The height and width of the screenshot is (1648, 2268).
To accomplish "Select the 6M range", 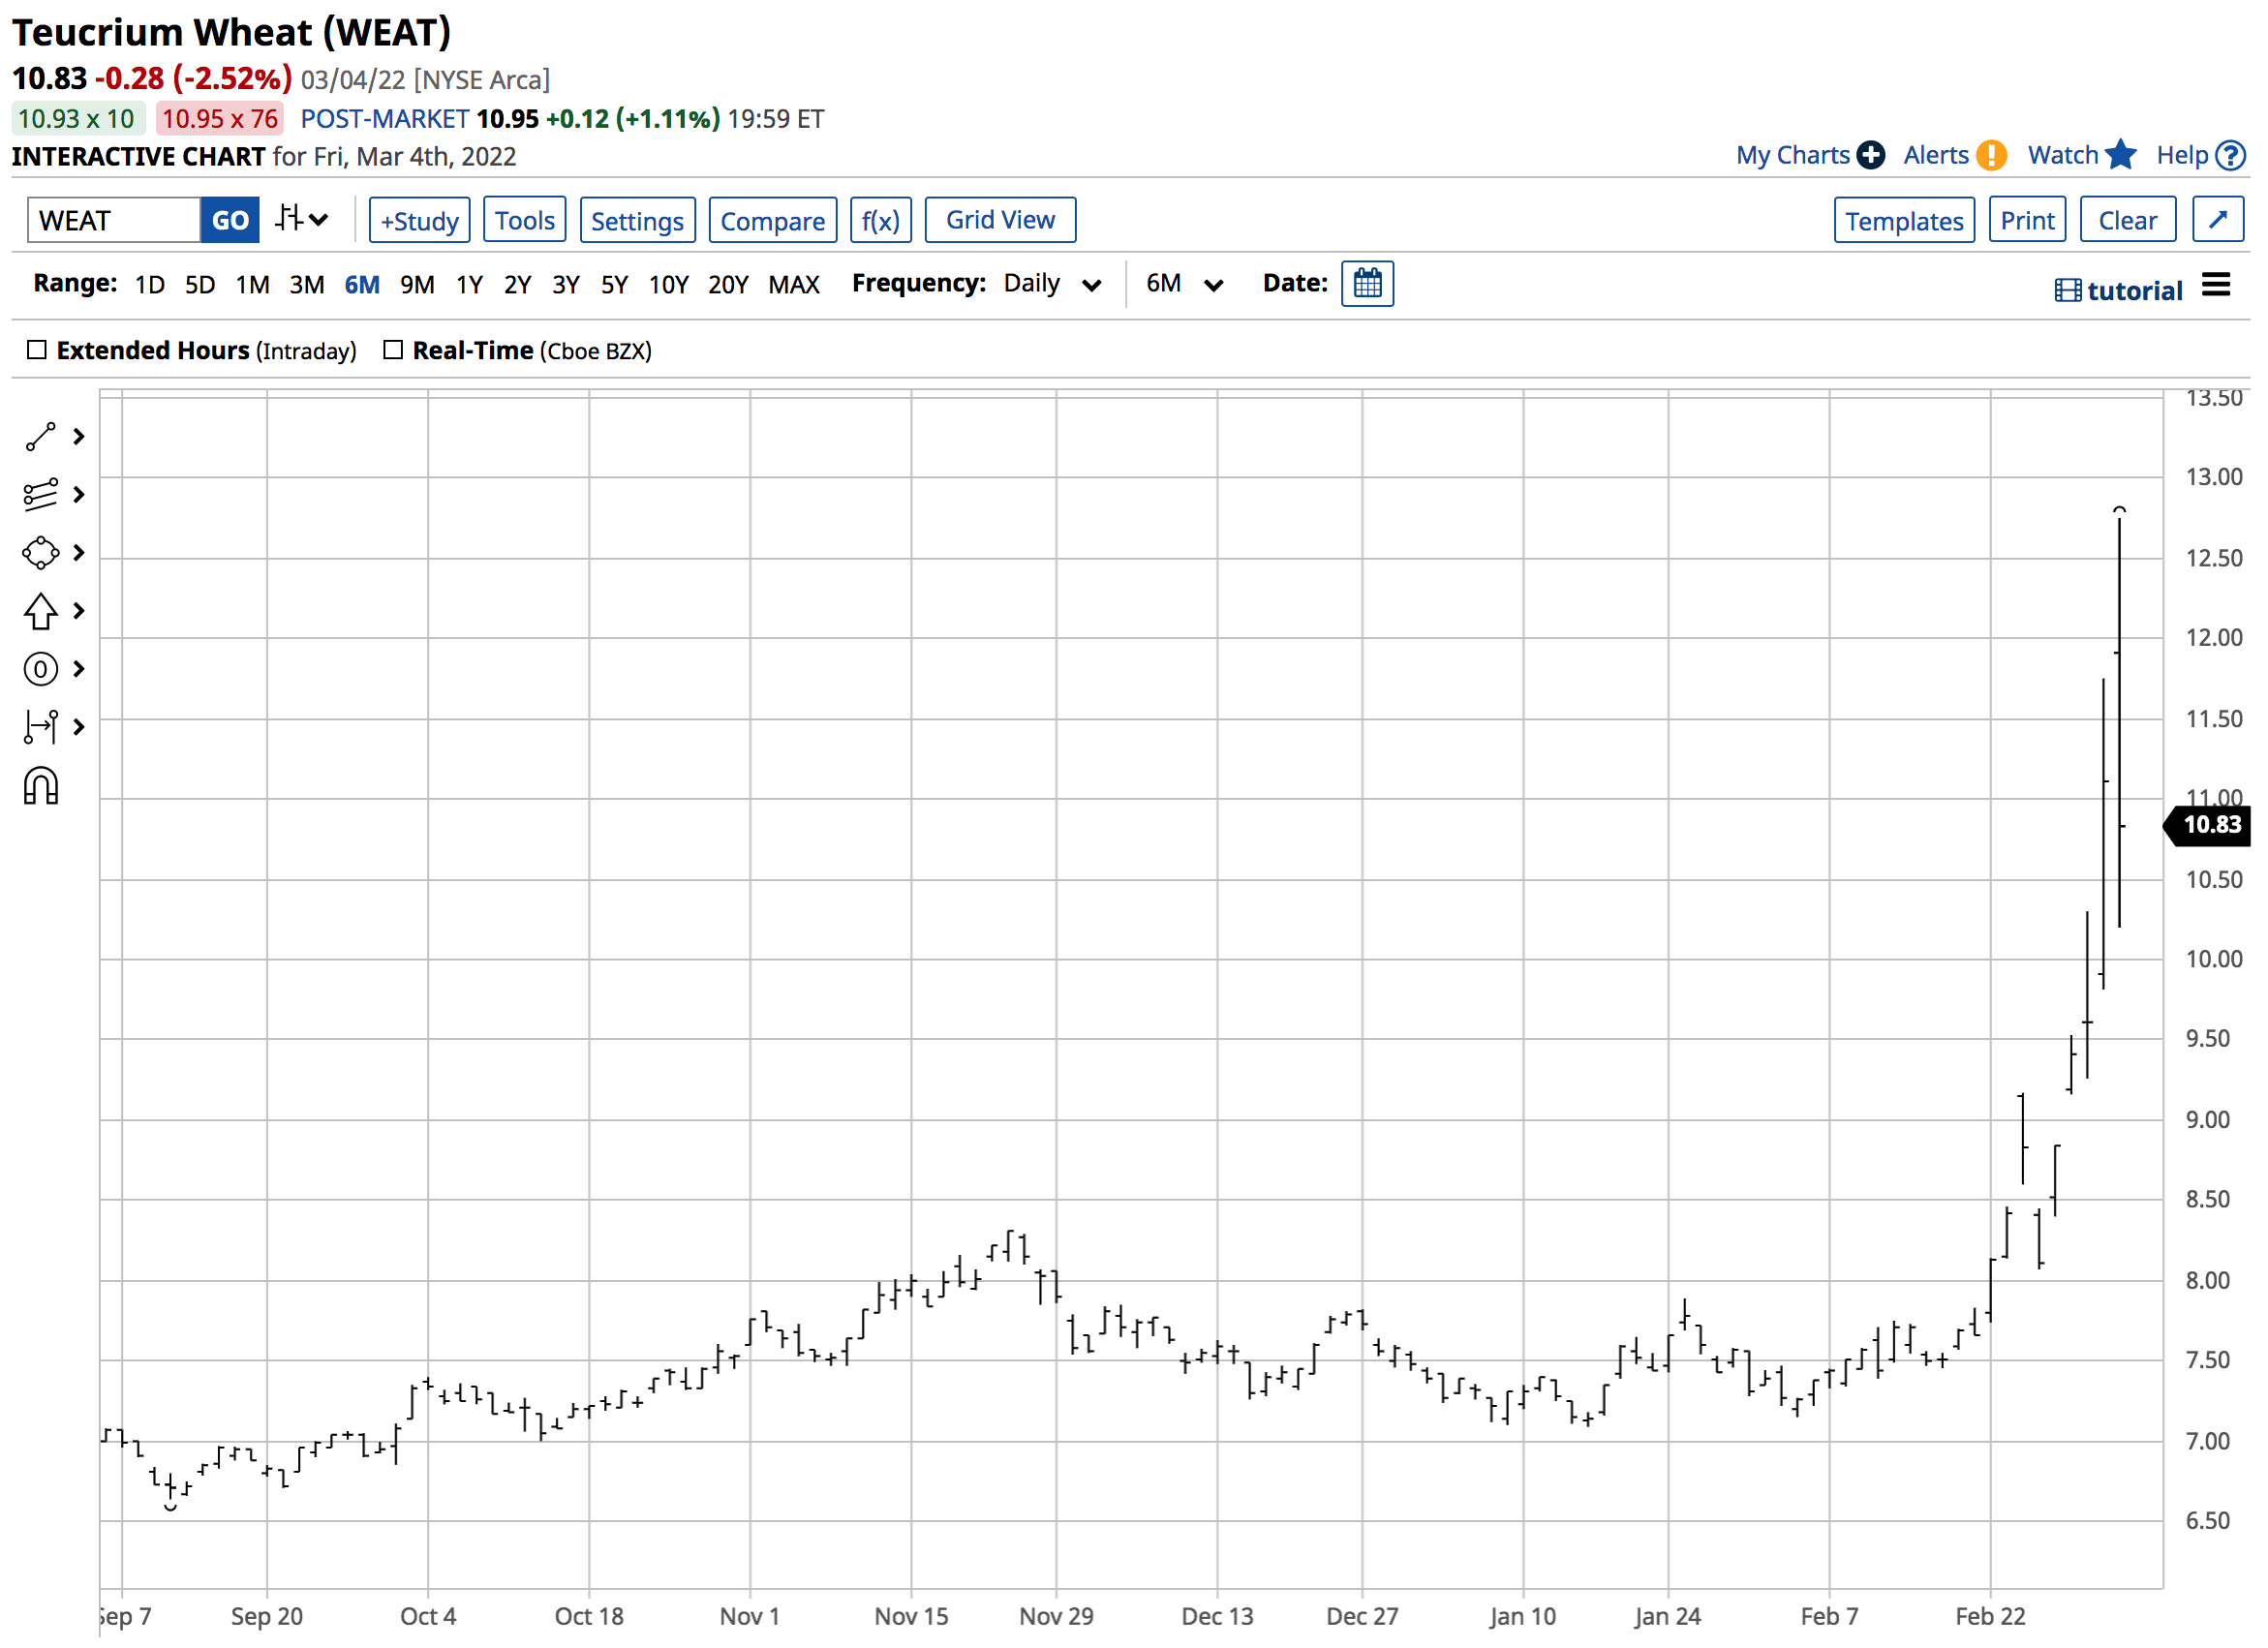I will (x=362, y=285).
